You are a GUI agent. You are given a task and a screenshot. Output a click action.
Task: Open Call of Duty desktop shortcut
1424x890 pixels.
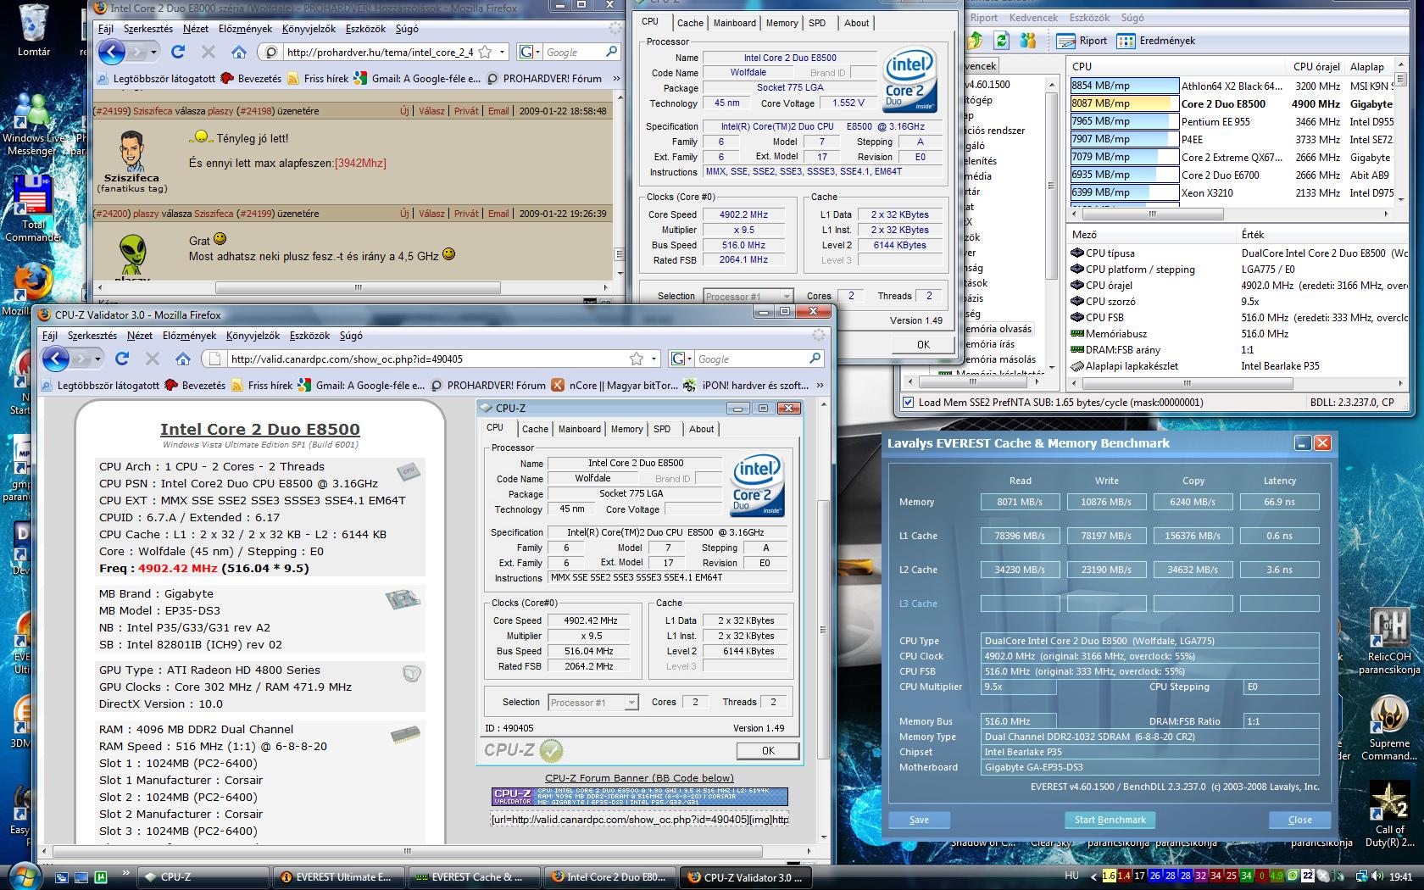[x=1388, y=814]
